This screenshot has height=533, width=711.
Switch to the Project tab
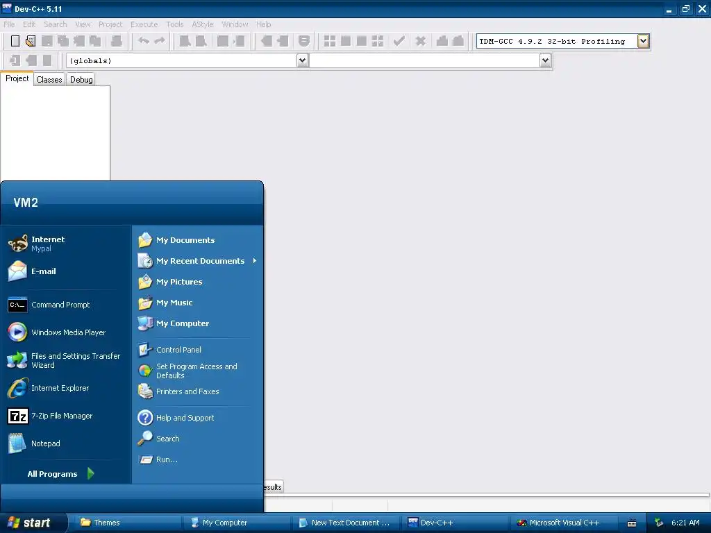17,78
